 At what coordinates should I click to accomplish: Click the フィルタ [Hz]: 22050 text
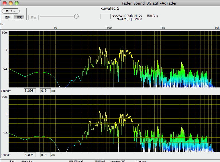pyautogui.click(x=129, y=19)
